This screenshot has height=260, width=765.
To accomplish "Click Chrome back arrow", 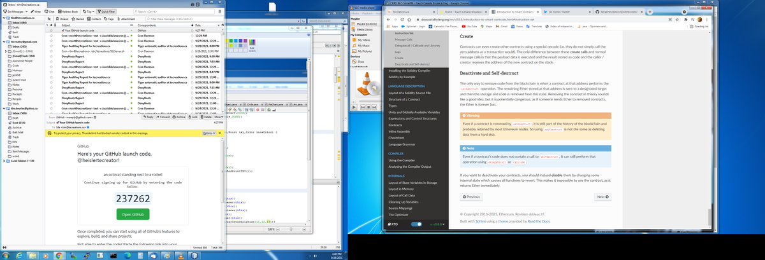I will tap(390, 20).
